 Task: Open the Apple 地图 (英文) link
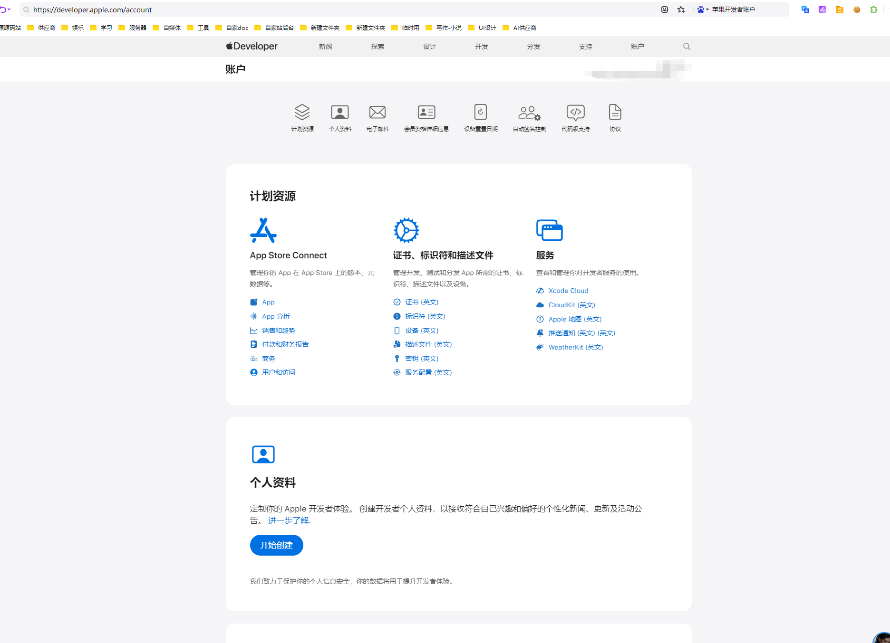(575, 319)
